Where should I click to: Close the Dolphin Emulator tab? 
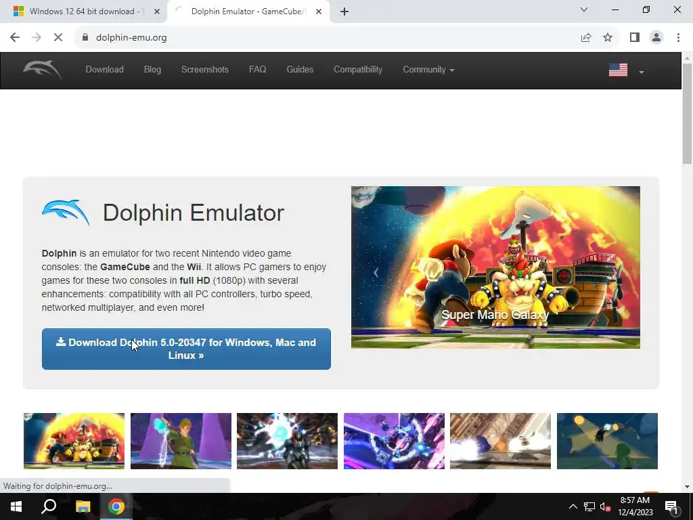coord(319,12)
